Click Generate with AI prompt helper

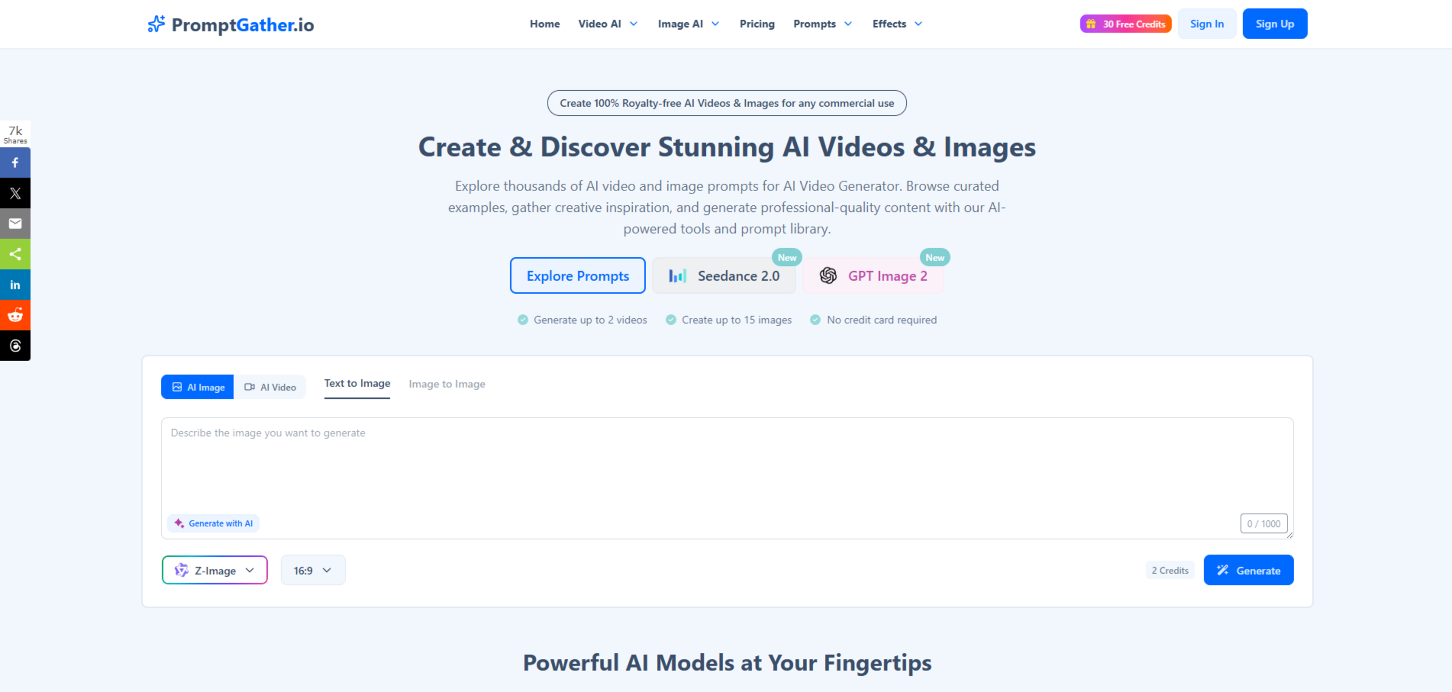[x=213, y=523]
